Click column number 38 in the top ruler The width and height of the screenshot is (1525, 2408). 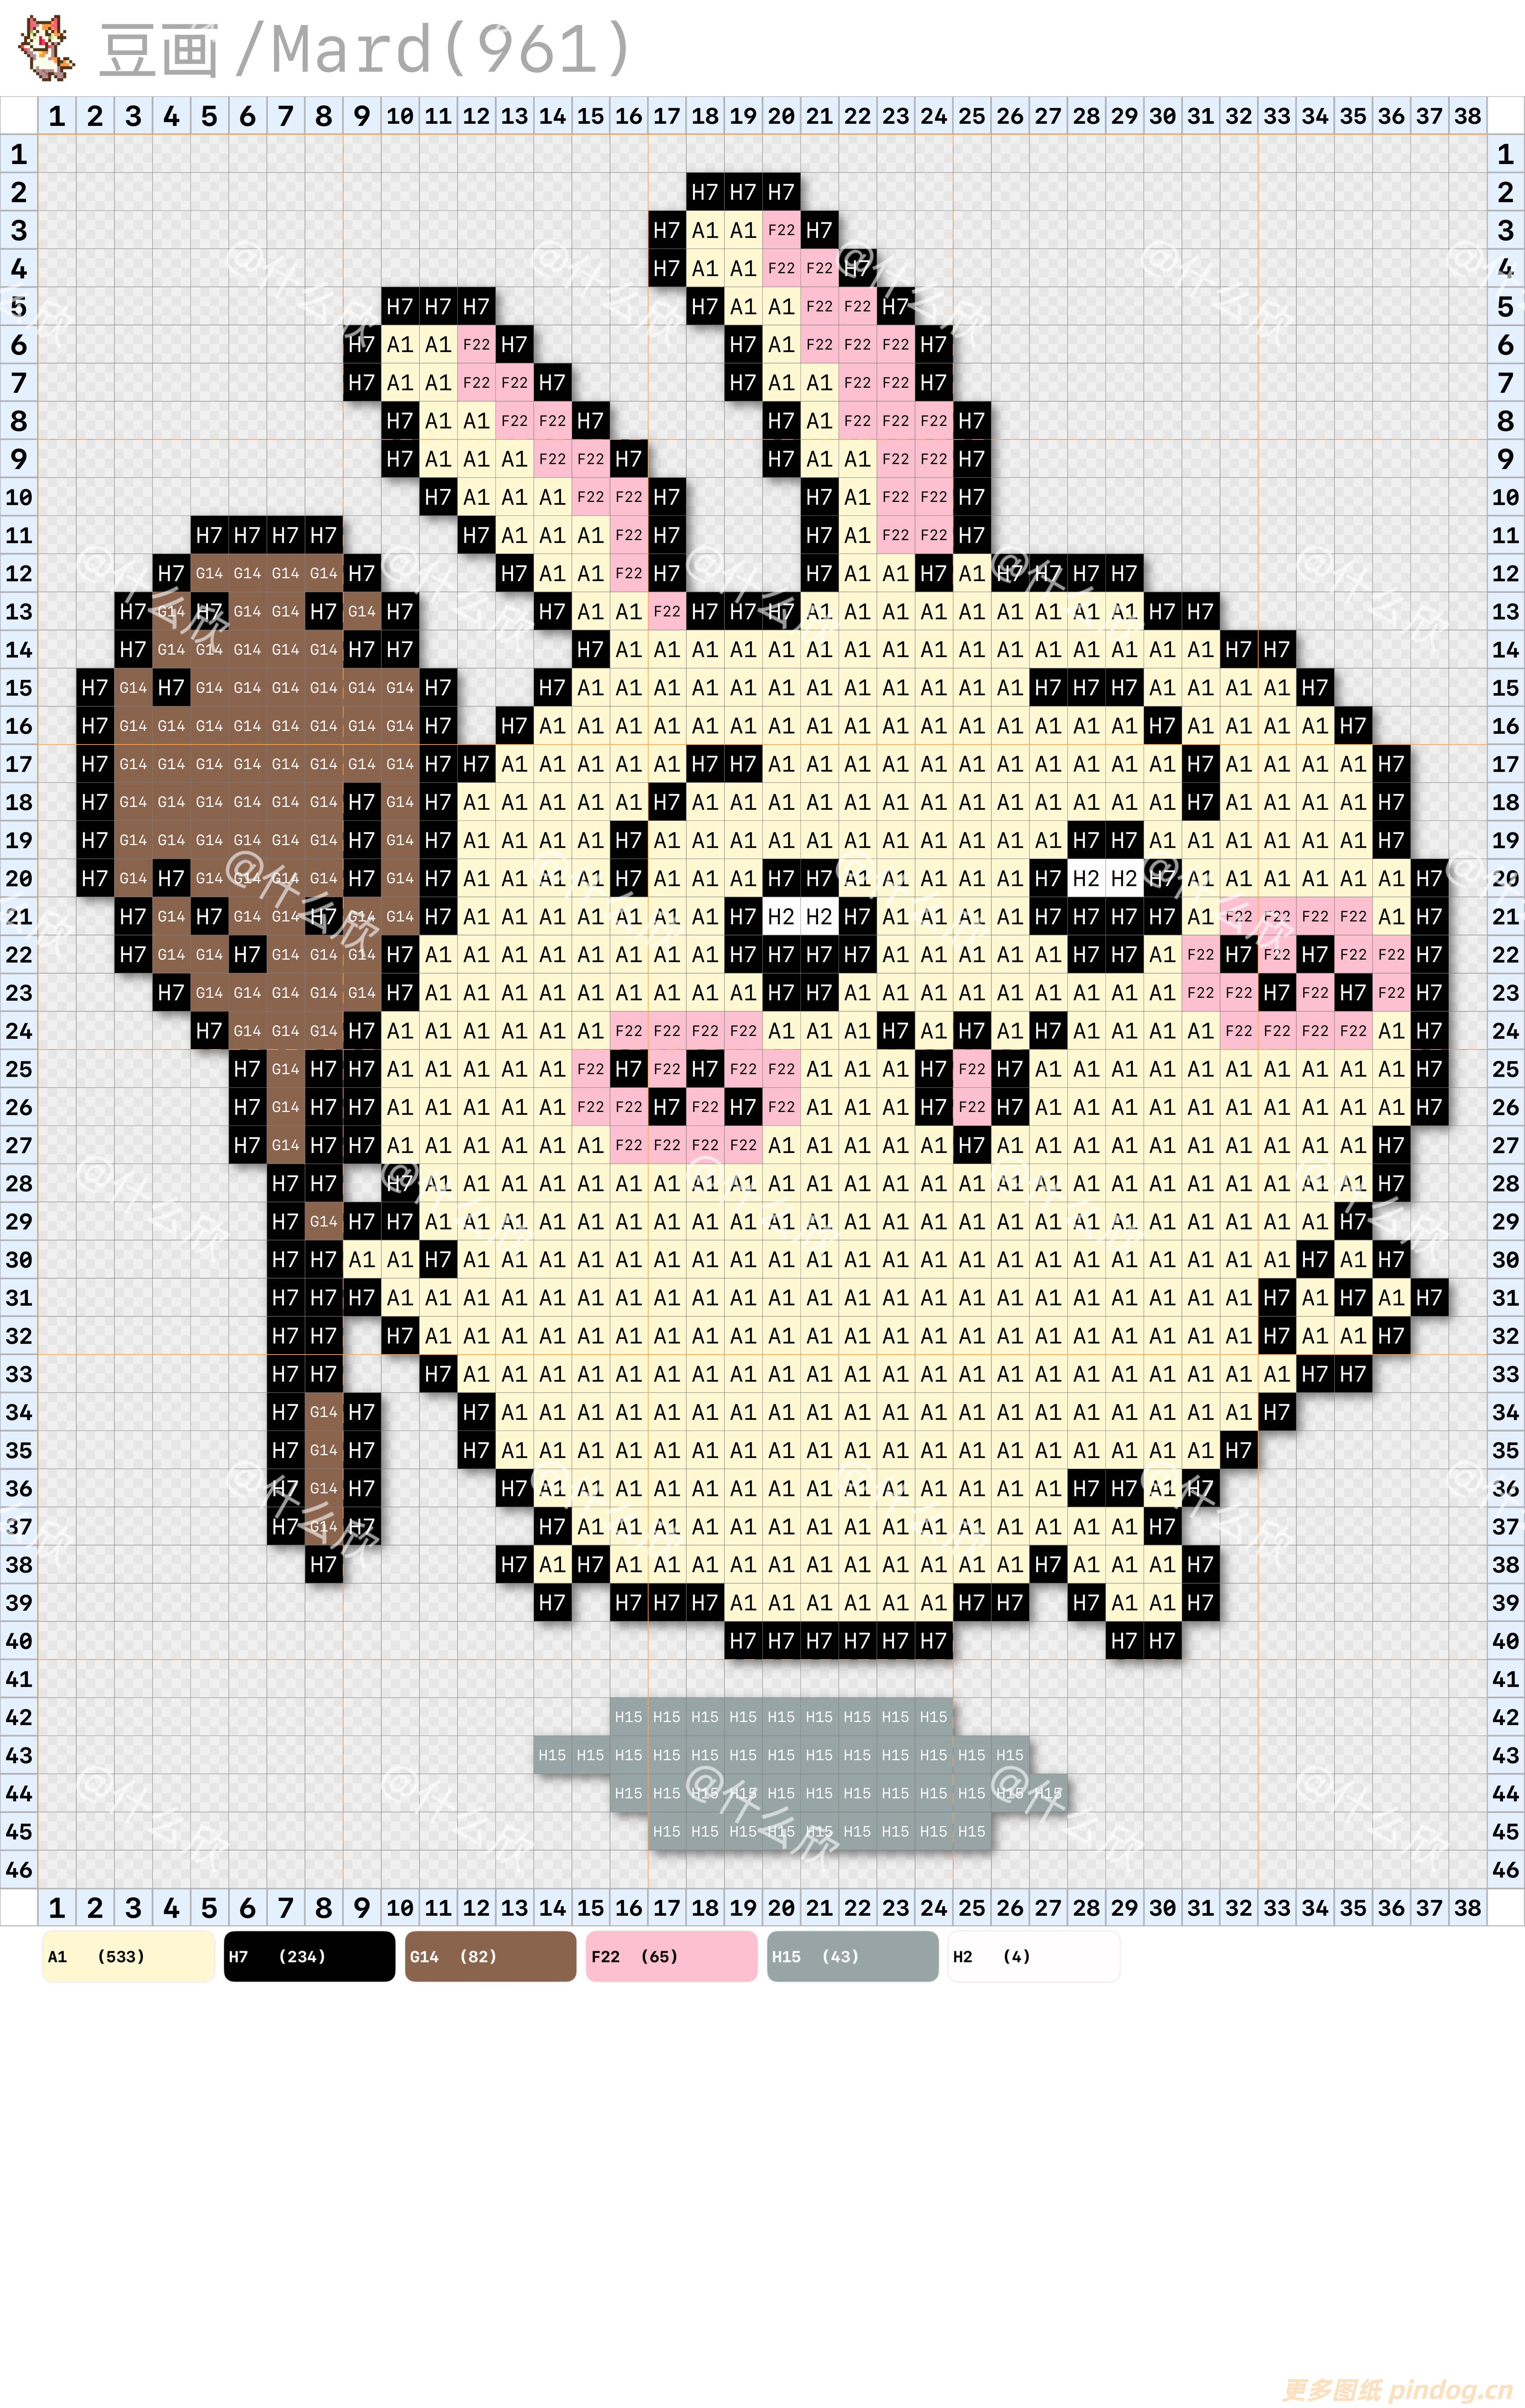pyautogui.click(x=1467, y=116)
